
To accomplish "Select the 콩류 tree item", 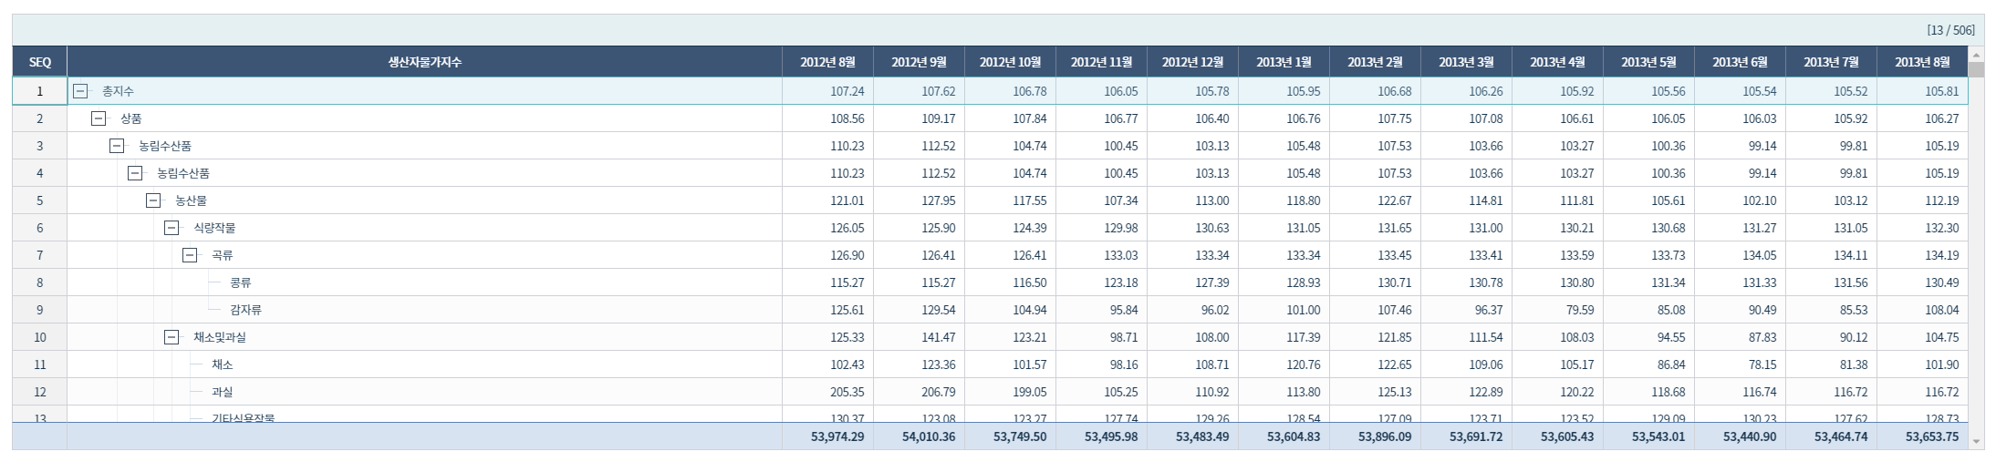I will (x=241, y=282).
